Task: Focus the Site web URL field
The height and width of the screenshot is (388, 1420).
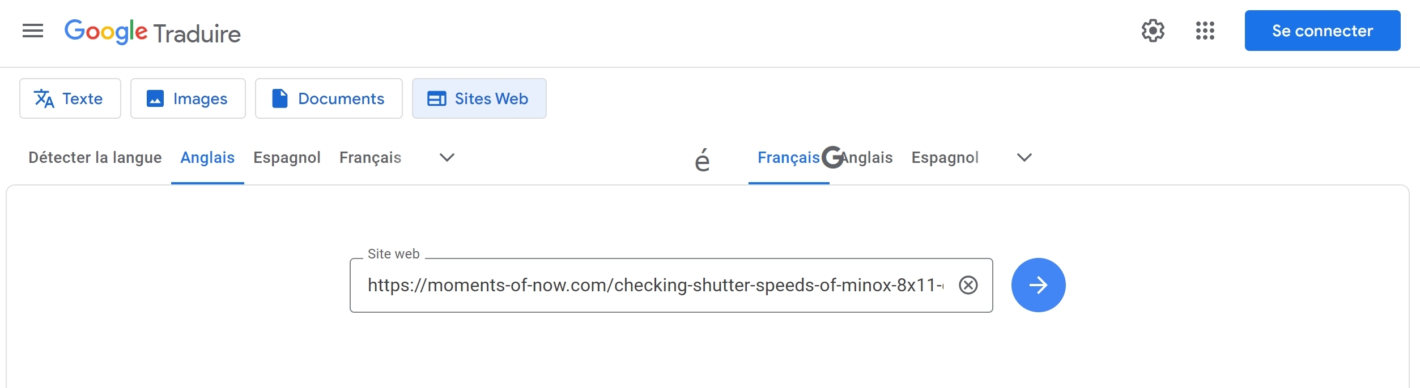Action: coord(654,285)
